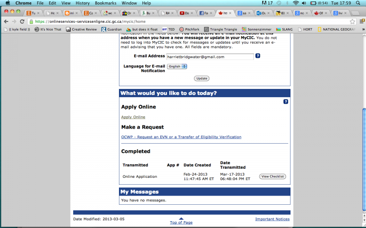Click the help icon beside E-mail Address
The image size is (366, 228).
(x=258, y=56)
